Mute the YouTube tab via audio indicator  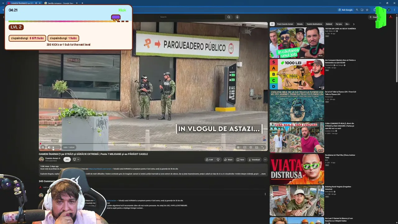[x=36, y=3]
